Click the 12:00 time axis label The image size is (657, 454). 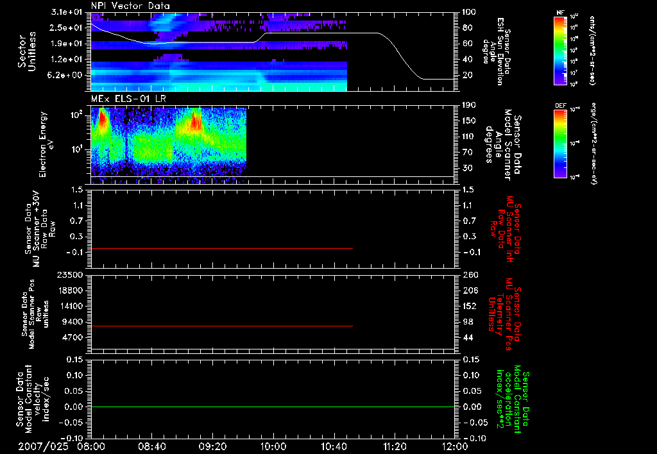[x=456, y=446]
